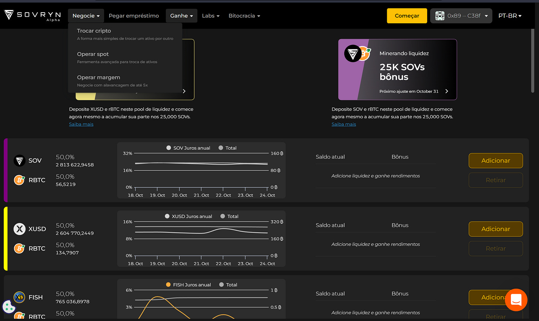Screen dimensions: 539x321
Task: Toggle XUSD Juros anual chart legend
Action: click(x=188, y=216)
